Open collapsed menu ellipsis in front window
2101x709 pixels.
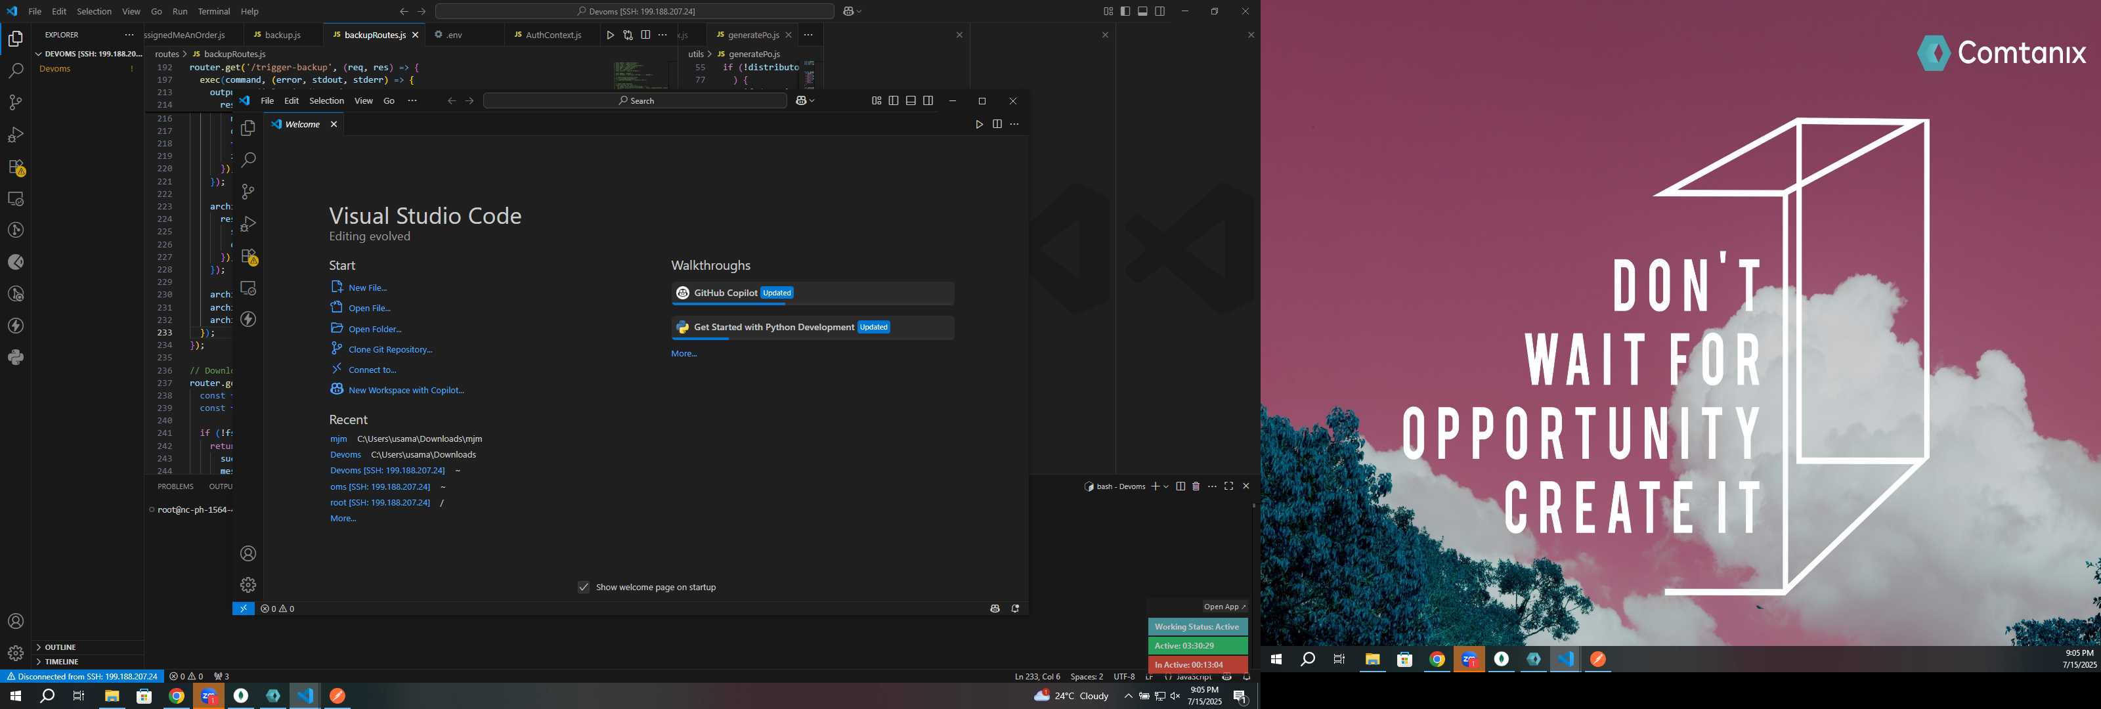point(412,100)
